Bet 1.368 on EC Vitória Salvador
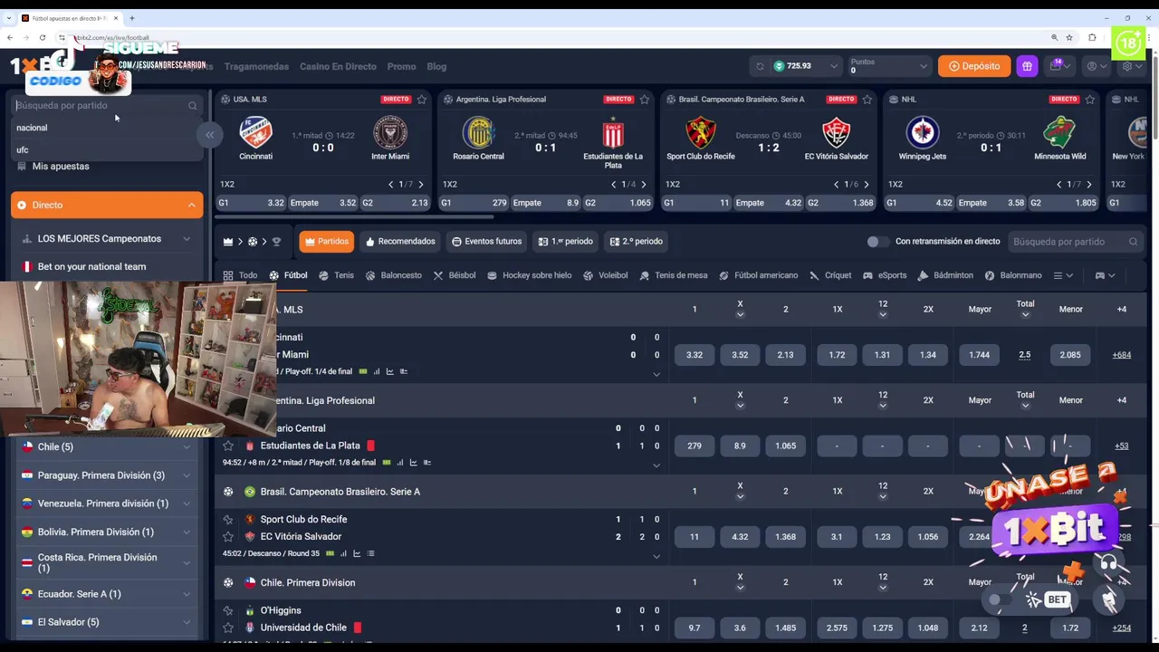 pyautogui.click(x=785, y=537)
